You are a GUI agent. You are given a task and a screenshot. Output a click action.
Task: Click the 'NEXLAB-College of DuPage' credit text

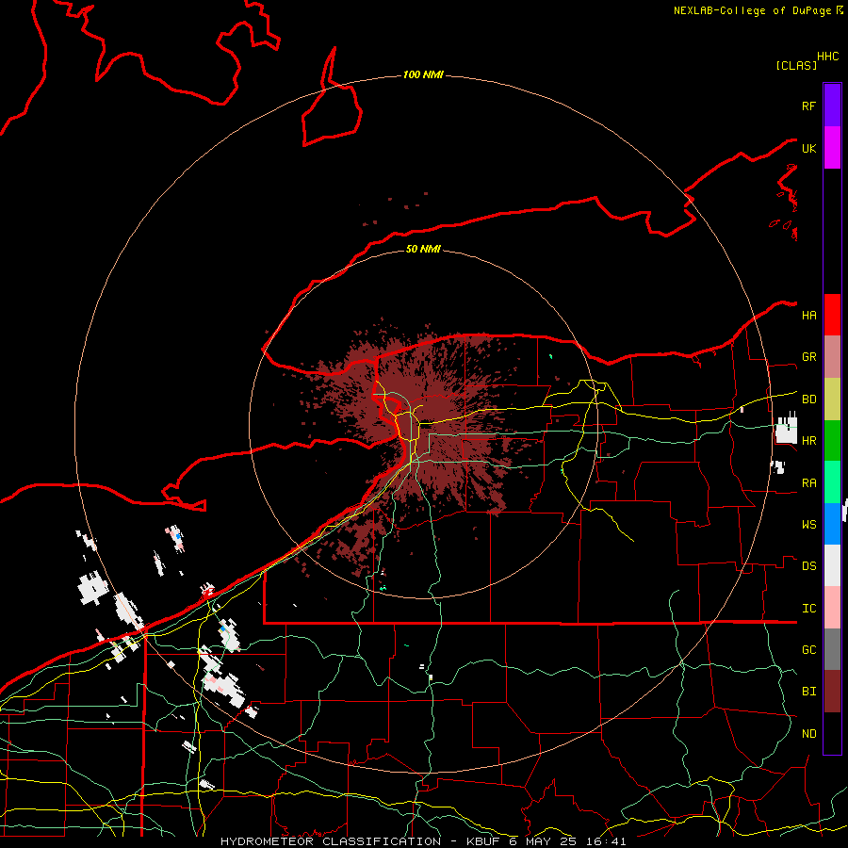point(752,10)
